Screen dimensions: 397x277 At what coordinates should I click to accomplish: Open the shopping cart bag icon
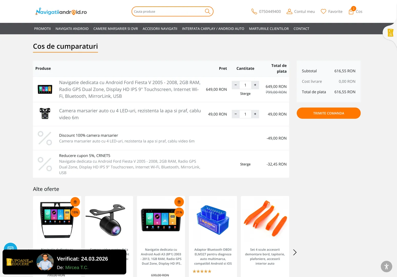pos(351,12)
